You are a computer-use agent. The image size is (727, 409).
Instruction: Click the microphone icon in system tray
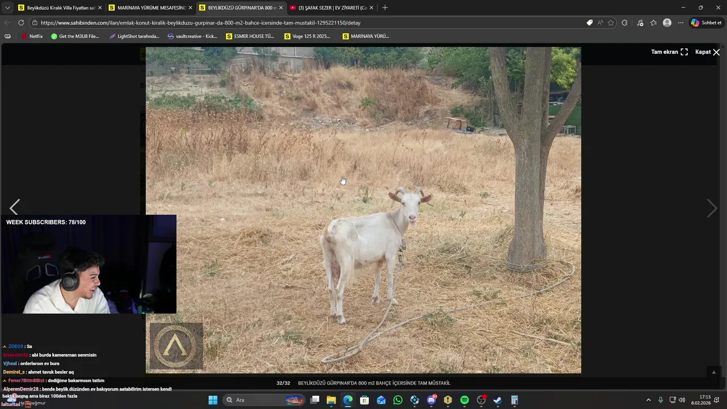(661, 400)
